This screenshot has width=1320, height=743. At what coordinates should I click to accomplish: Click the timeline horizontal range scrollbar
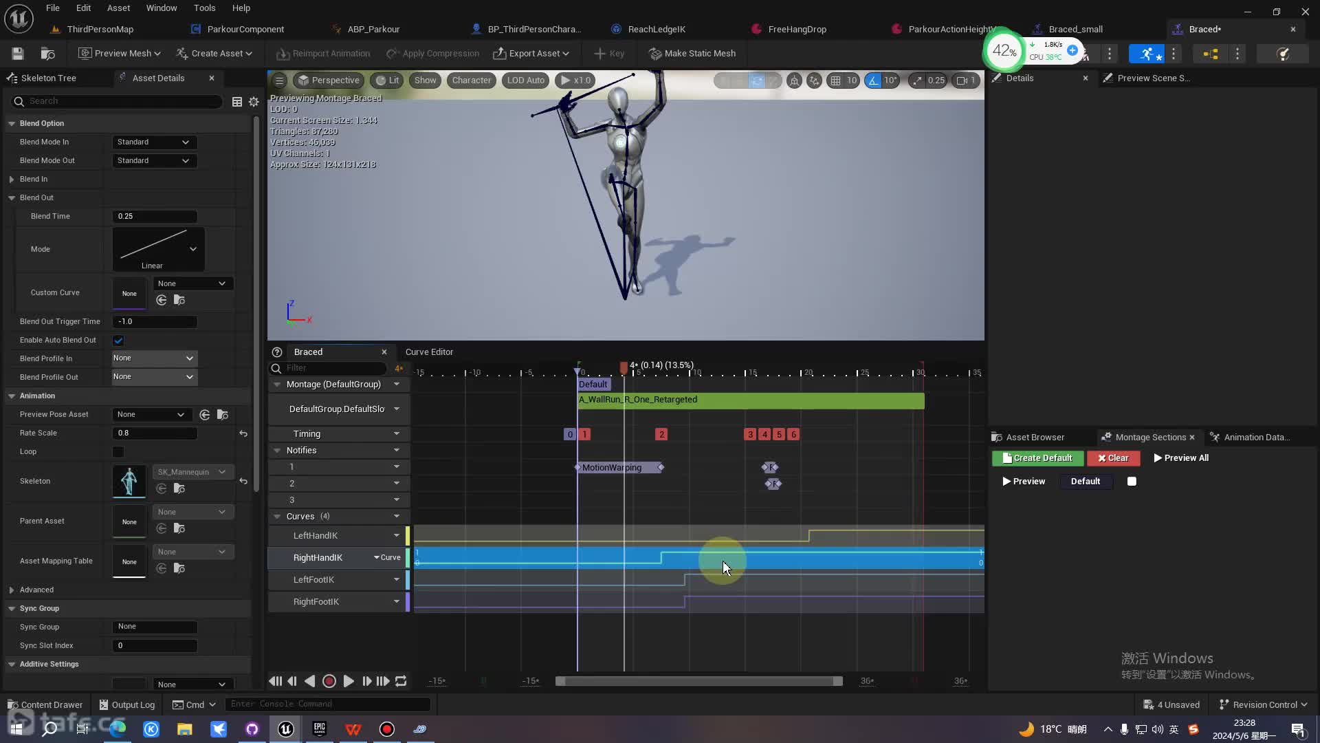click(699, 682)
